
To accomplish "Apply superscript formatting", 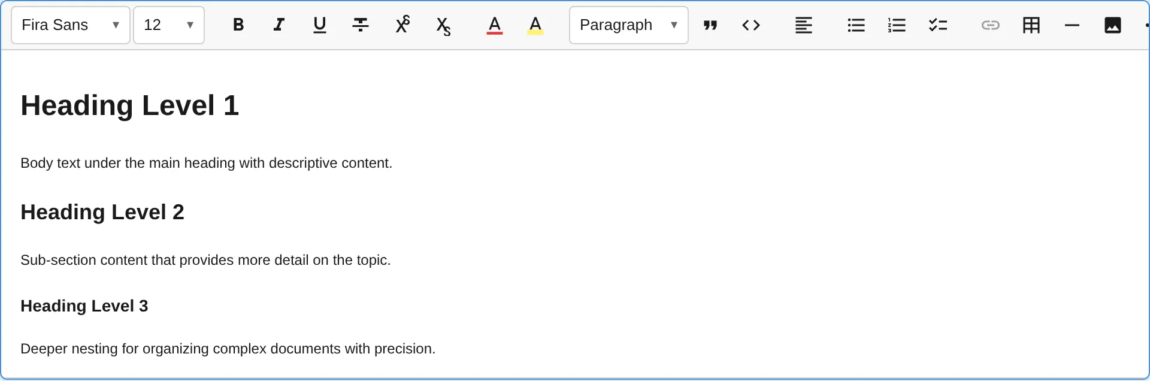I will pos(402,25).
